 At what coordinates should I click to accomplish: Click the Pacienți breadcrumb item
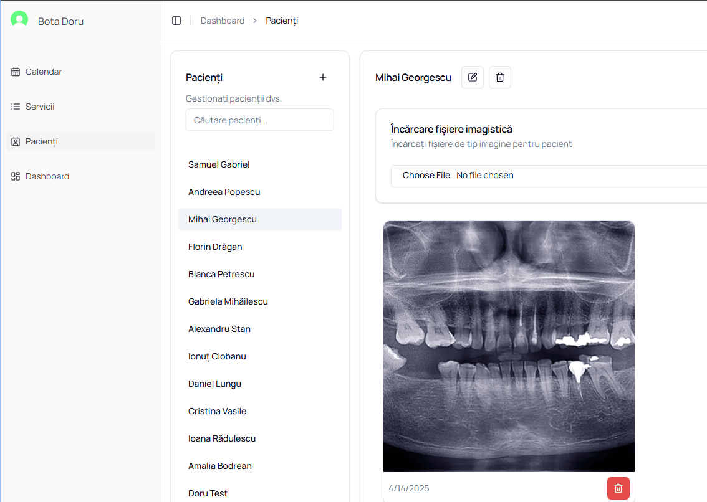tap(282, 21)
